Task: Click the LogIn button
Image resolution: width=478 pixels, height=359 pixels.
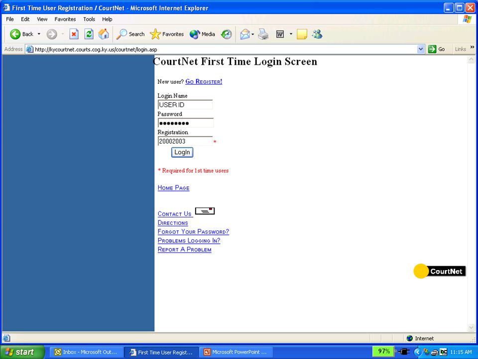Action: [x=182, y=153]
